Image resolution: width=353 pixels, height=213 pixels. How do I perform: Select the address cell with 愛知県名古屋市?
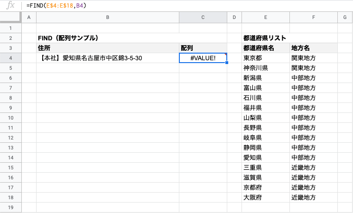click(108, 58)
